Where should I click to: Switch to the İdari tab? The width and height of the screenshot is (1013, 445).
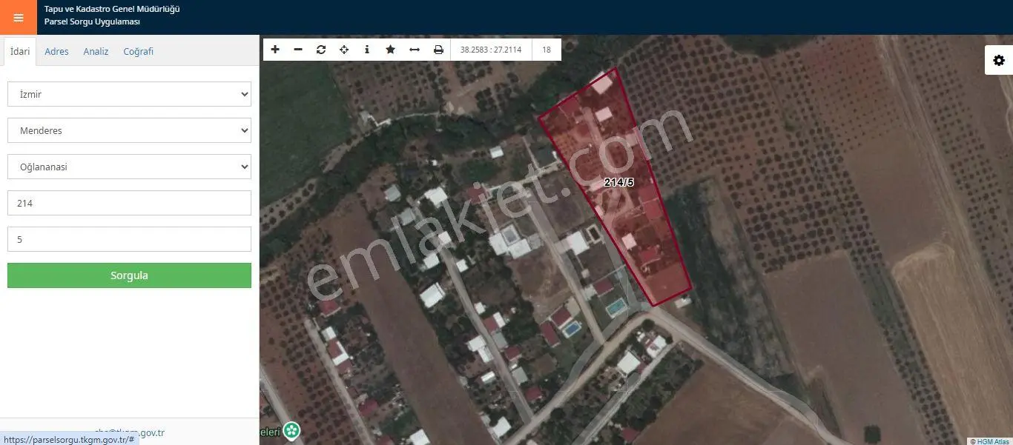[20, 52]
